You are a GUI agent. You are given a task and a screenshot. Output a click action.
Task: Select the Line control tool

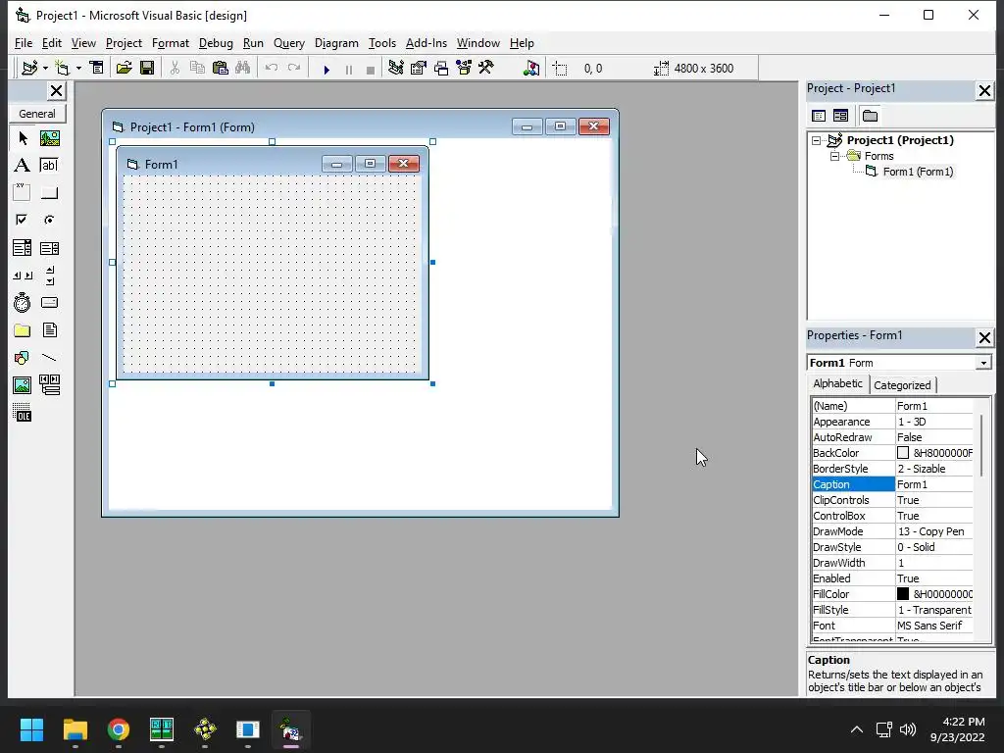(x=49, y=357)
